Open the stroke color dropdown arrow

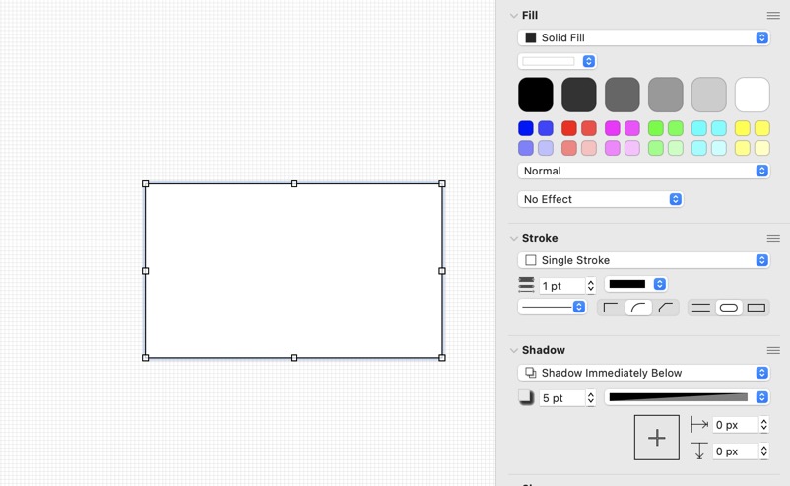coord(660,284)
